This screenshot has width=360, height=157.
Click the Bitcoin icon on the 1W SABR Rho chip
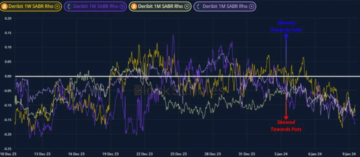[x=5, y=6]
